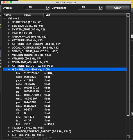
Task: Select the timestamp value 1102370148
Action: (31, 73)
